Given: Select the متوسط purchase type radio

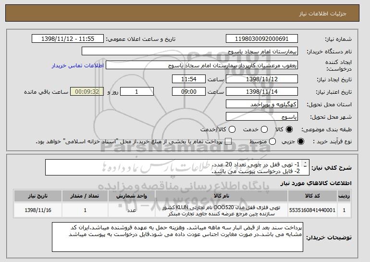Looking at the screenshot, I should click(x=272, y=141).
